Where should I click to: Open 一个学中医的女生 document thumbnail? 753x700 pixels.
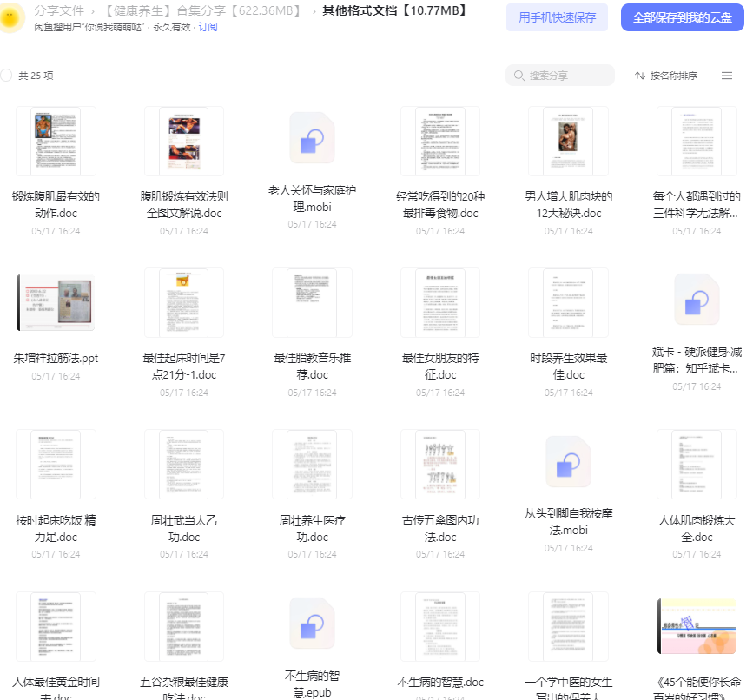pyautogui.click(x=569, y=626)
